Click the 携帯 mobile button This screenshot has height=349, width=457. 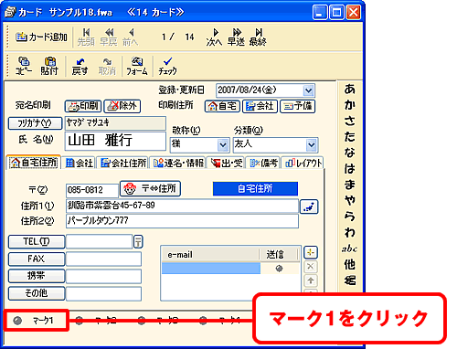coord(37,276)
